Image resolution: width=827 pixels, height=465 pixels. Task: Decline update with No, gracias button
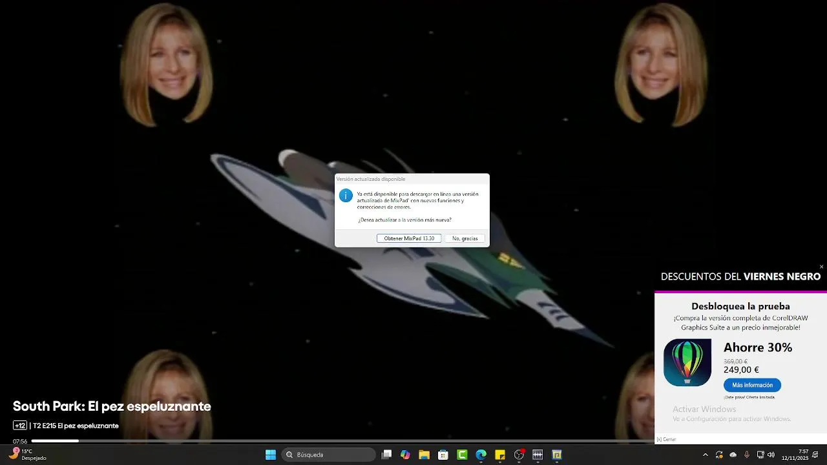[465, 238]
